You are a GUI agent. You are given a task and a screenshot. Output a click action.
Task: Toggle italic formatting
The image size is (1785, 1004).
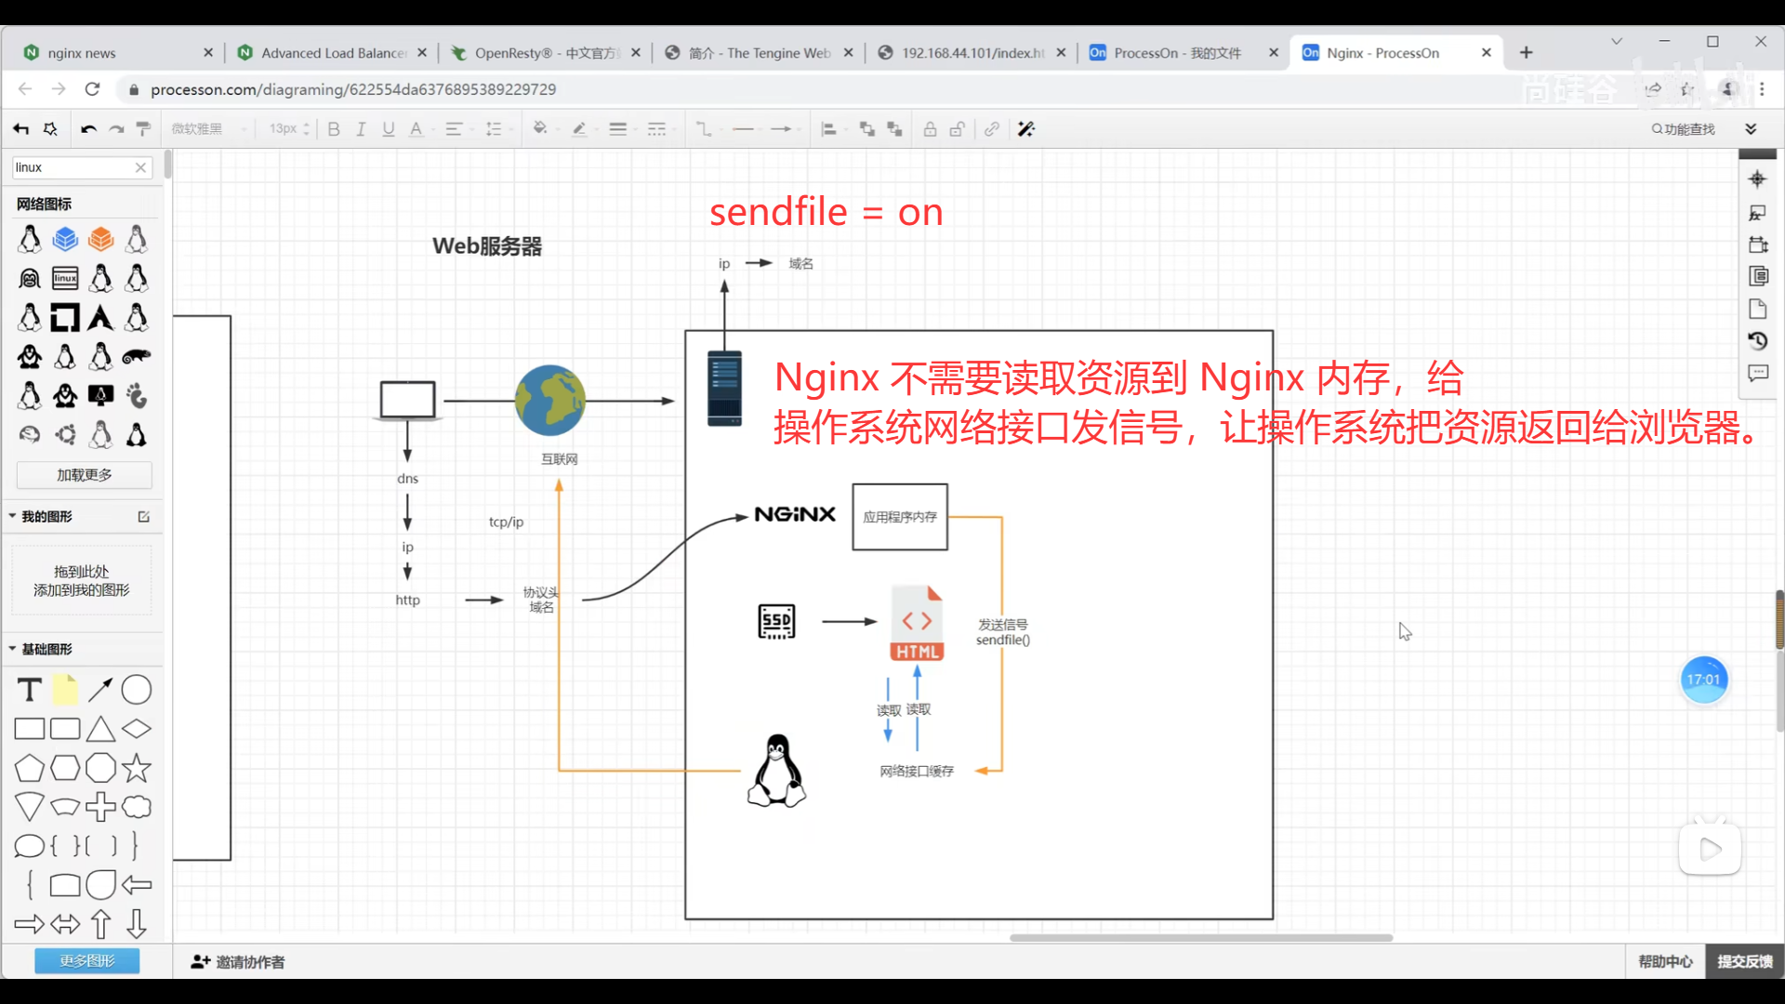(x=361, y=129)
